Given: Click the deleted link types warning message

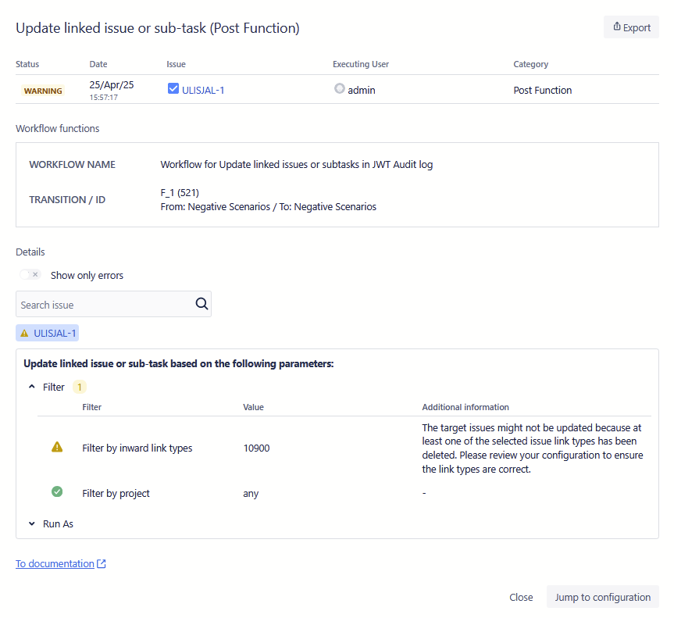Looking at the screenshot, I should (532, 448).
